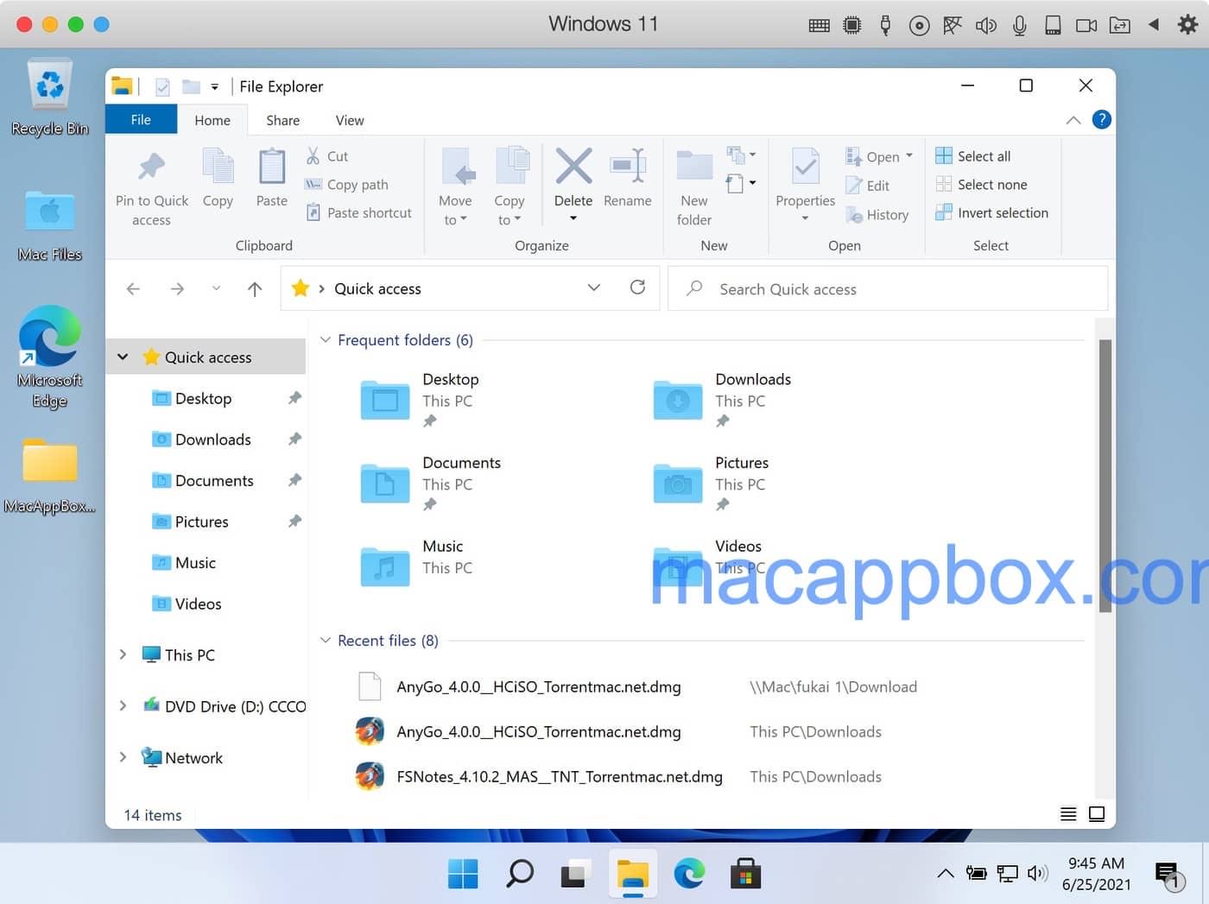Image resolution: width=1209 pixels, height=904 pixels.
Task: Open History in the ribbon
Action: pos(877,215)
